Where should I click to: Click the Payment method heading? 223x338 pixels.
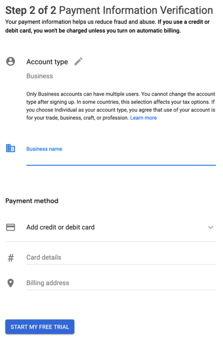(32, 201)
